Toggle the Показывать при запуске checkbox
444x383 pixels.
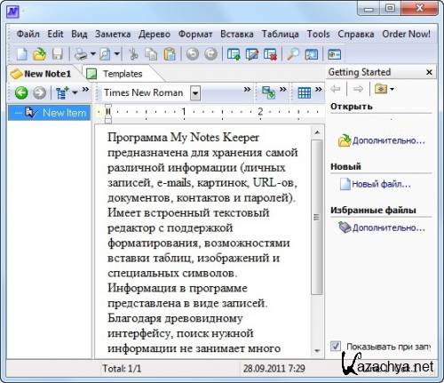[336, 346]
